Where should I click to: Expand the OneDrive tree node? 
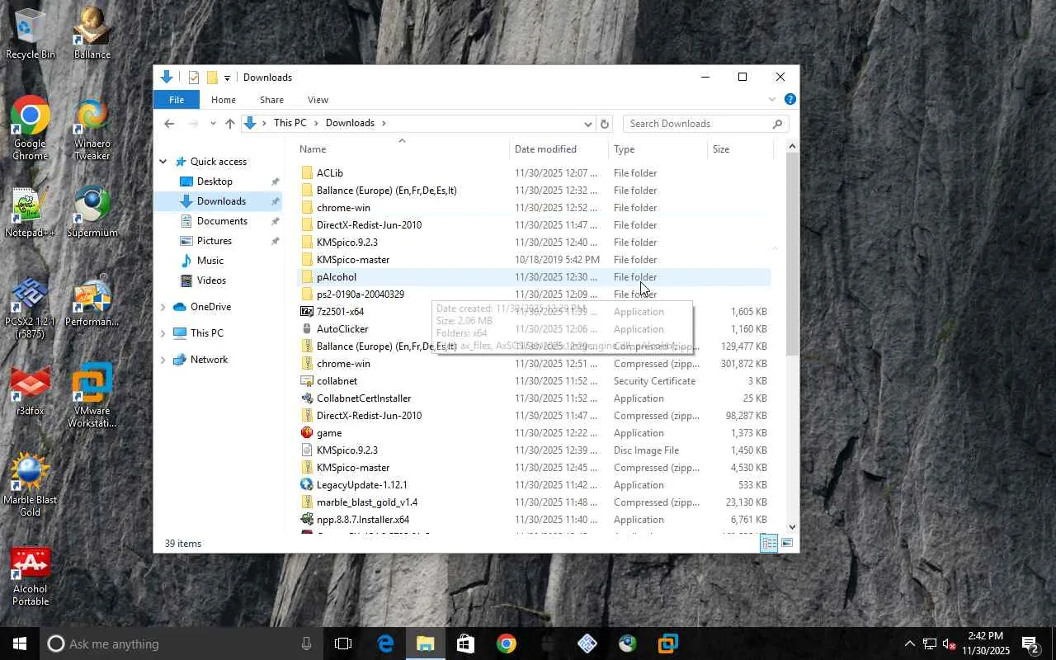[x=163, y=307]
